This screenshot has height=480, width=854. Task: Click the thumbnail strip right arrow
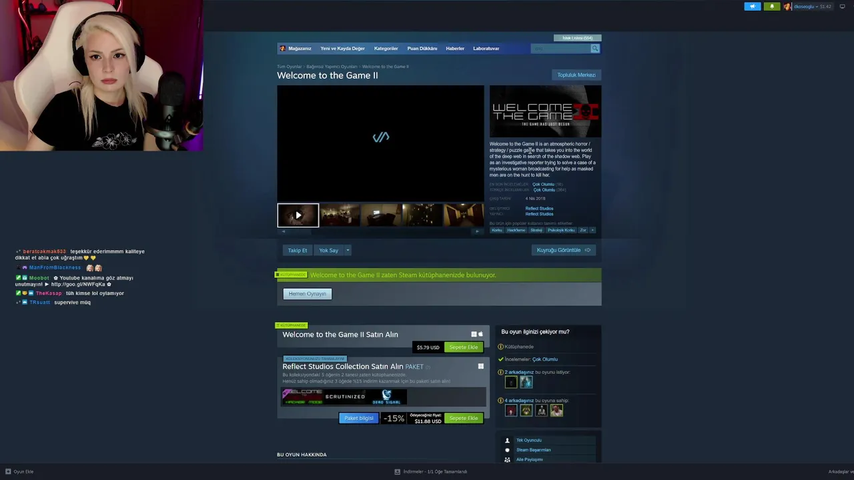click(477, 231)
